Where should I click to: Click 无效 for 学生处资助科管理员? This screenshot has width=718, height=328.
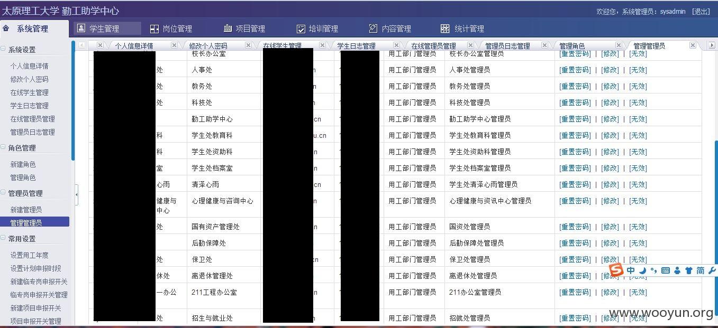[638, 152]
